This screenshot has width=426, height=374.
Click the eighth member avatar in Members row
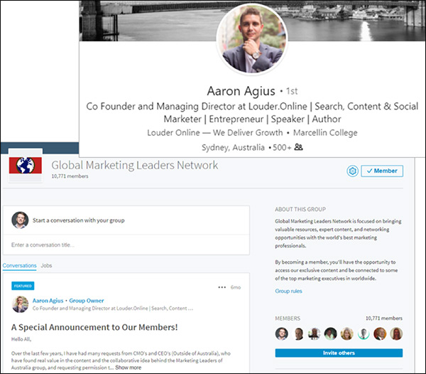point(396,333)
